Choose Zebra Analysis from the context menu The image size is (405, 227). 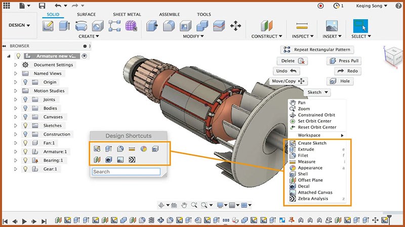pos(312,199)
